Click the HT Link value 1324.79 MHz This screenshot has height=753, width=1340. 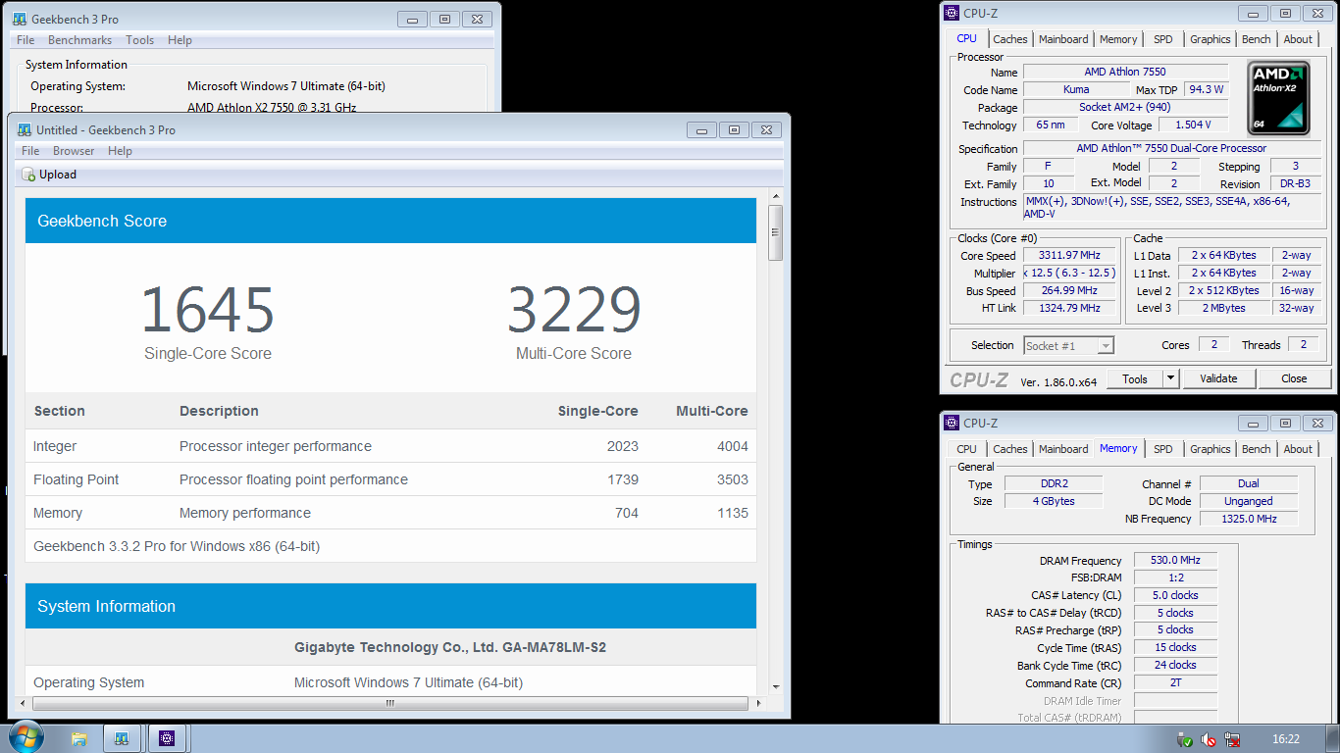[1069, 308]
